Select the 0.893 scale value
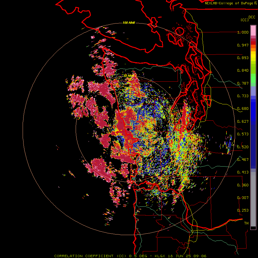Image resolution: width=258 pixels, height=258 pixels. tap(243, 58)
